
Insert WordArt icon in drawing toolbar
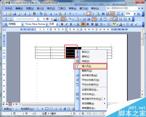[65, 109]
